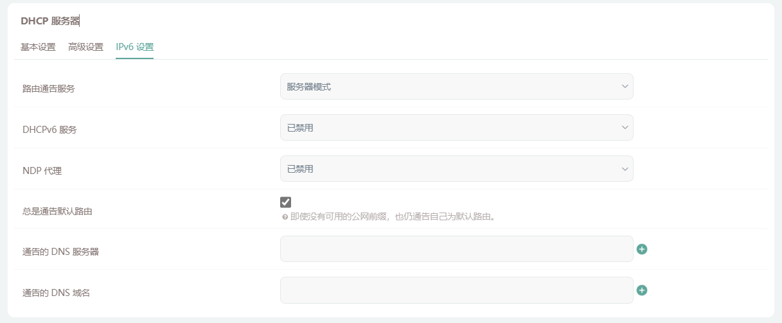Click the default route hint text
The height and width of the screenshot is (323, 782).
(x=393, y=217)
